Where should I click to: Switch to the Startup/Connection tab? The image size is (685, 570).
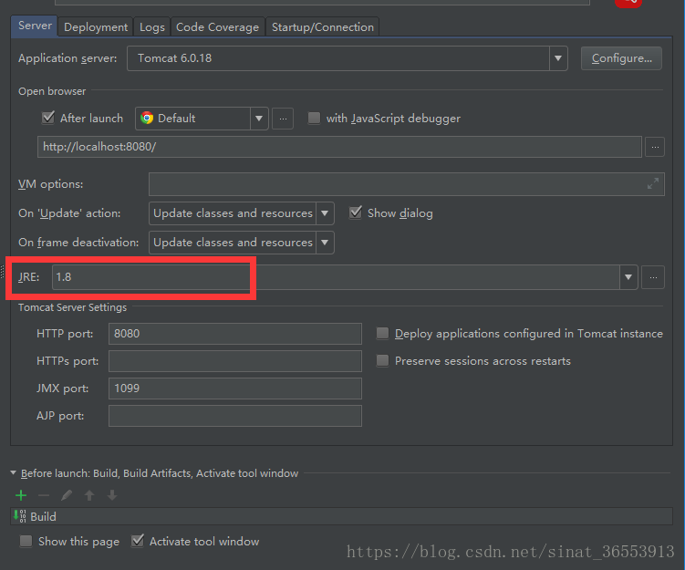323,27
